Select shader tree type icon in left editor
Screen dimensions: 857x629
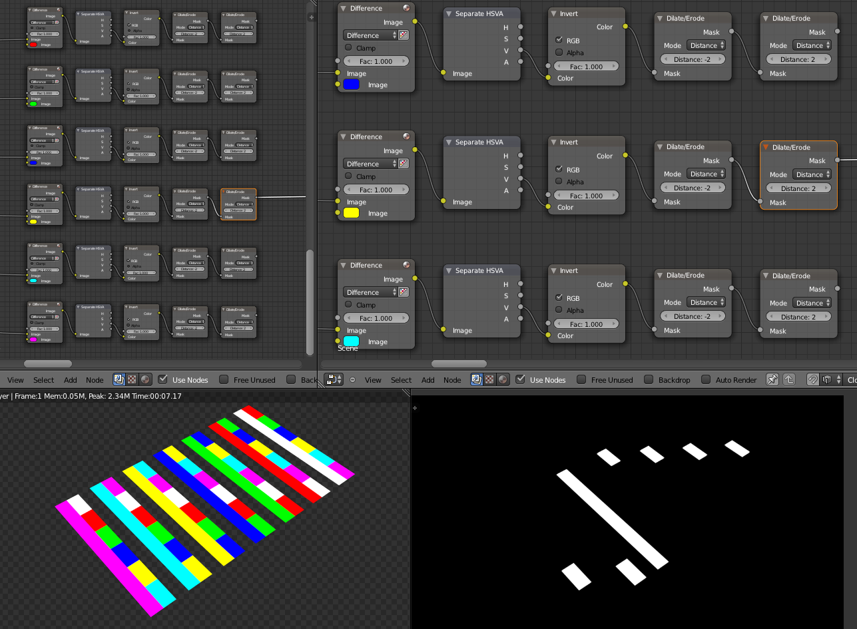click(x=145, y=379)
